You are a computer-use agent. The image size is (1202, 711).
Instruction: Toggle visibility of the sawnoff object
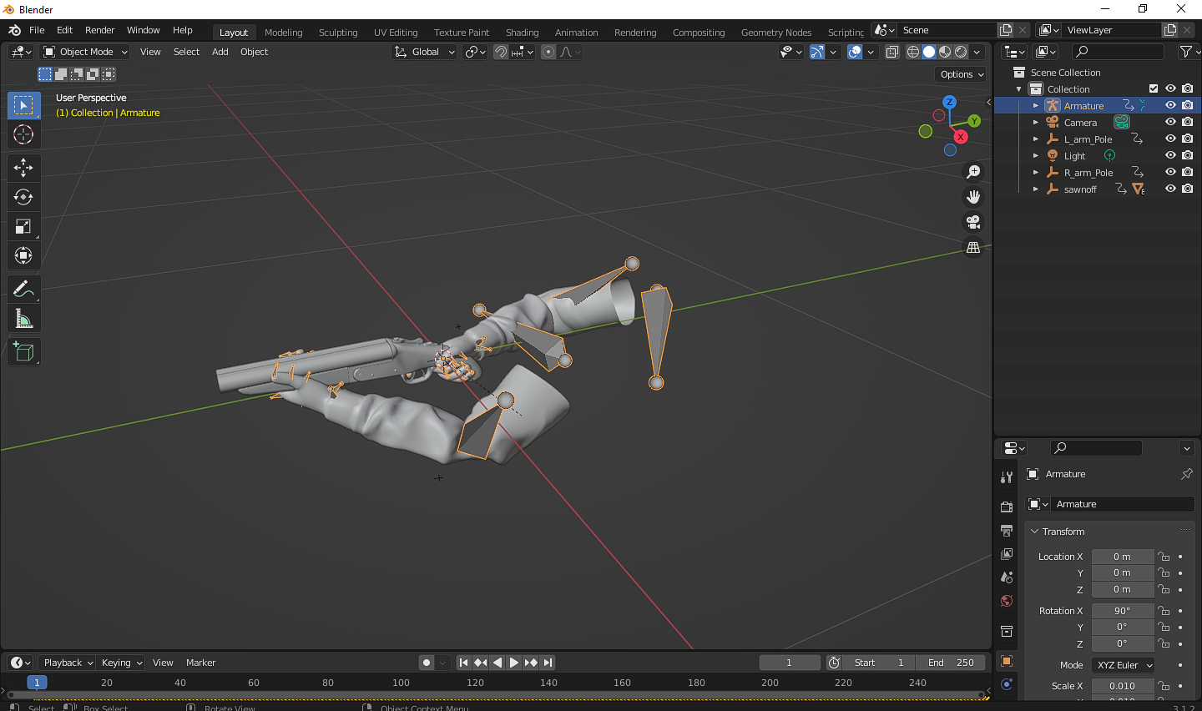click(x=1170, y=189)
